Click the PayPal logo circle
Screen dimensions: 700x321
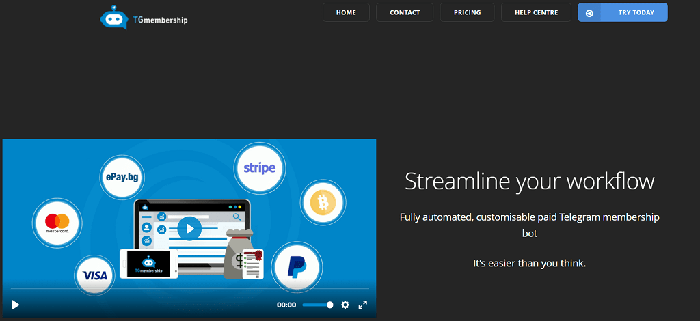(x=297, y=268)
